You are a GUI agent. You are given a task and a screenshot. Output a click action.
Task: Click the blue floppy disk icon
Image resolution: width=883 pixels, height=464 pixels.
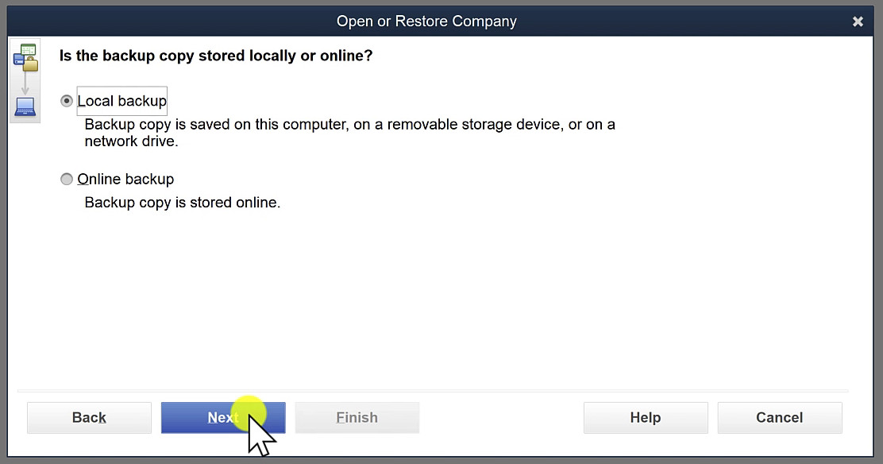tap(19, 60)
